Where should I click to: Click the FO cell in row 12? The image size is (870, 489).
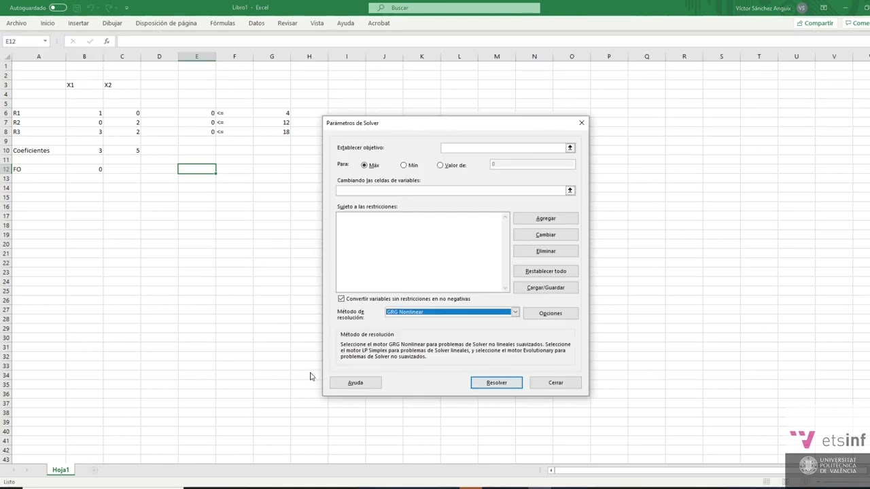[x=39, y=169]
